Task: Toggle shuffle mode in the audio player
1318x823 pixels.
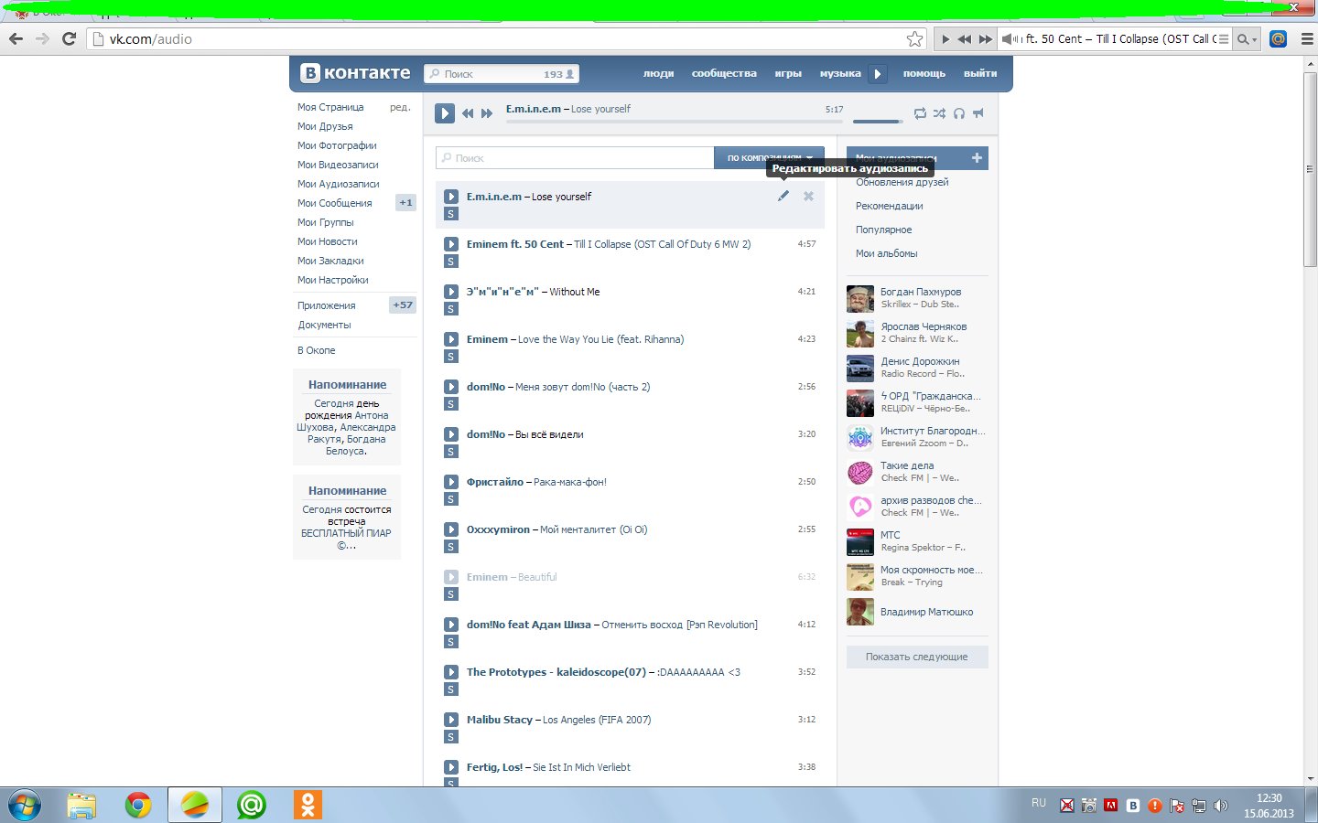Action: (x=939, y=113)
